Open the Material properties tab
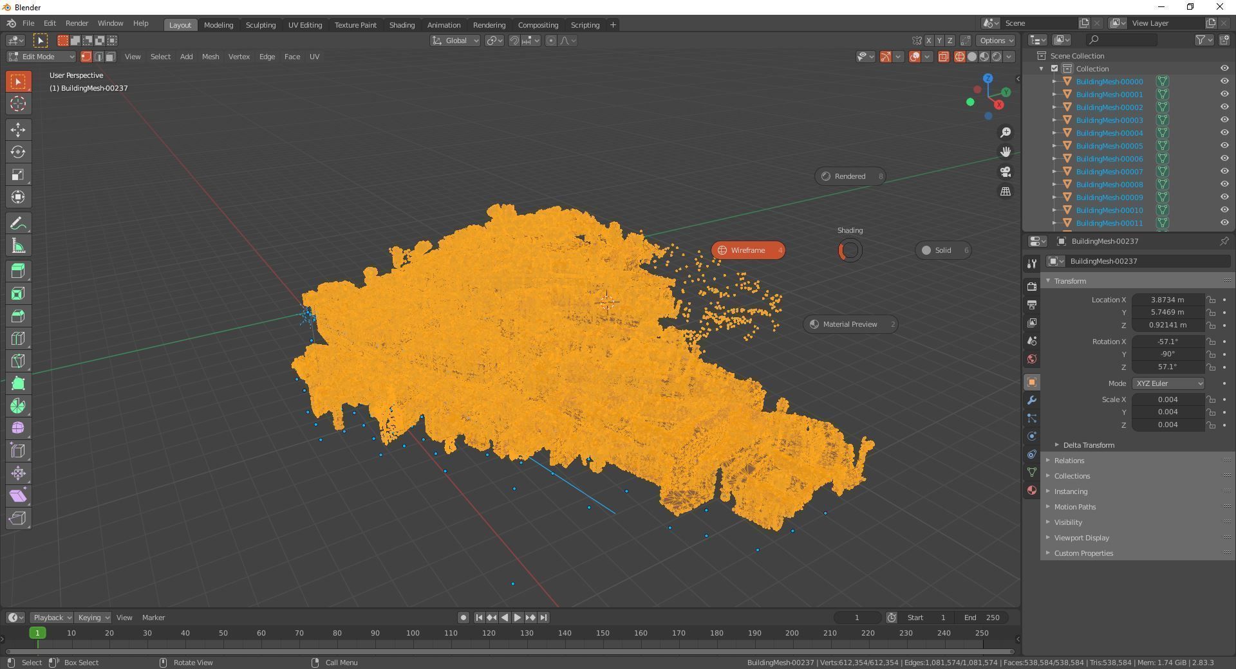The image size is (1236, 669). click(x=1032, y=490)
